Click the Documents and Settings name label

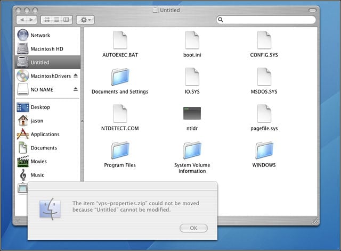tap(120, 91)
